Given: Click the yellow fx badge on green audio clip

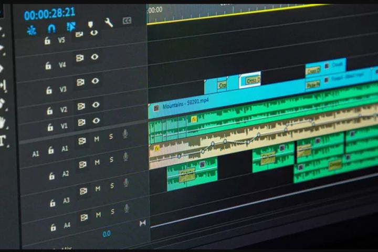Looking at the screenshot, I should 194,119.
